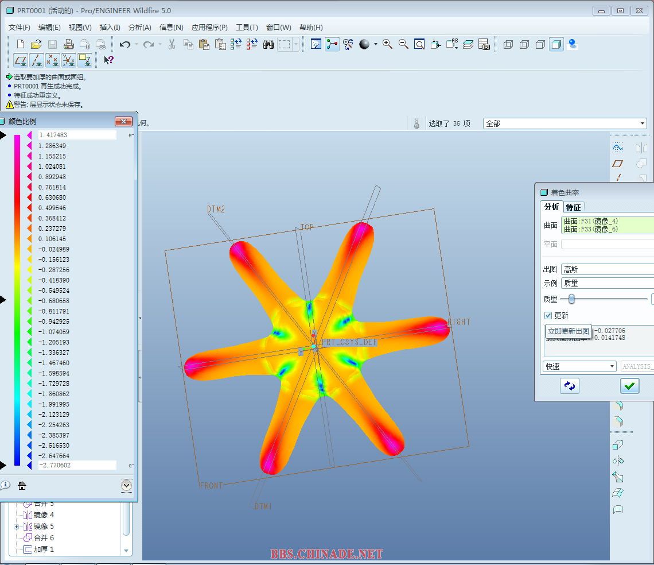Click the Undo arrow in toolbar
The height and width of the screenshot is (565, 654).
click(x=124, y=44)
